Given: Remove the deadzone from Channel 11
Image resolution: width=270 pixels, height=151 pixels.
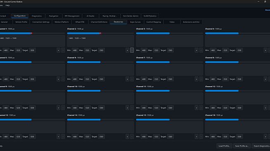Looking at the screenshot, I should click(x=201, y=108).
